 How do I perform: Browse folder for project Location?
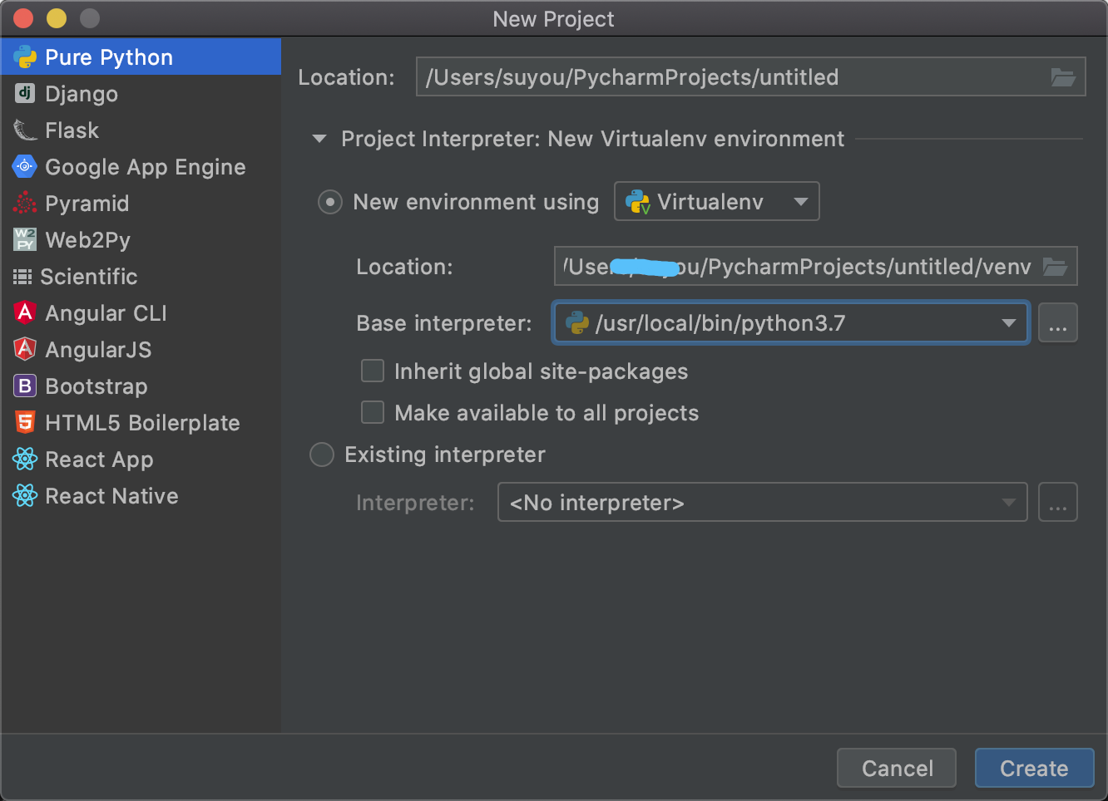tap(1063, 77)
